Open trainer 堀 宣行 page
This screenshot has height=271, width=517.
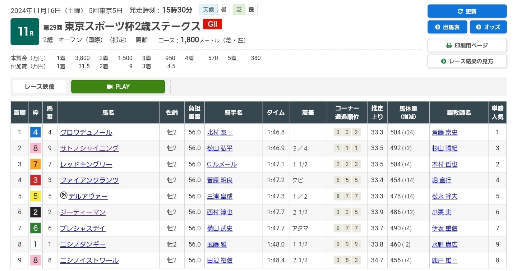(442, 180)
